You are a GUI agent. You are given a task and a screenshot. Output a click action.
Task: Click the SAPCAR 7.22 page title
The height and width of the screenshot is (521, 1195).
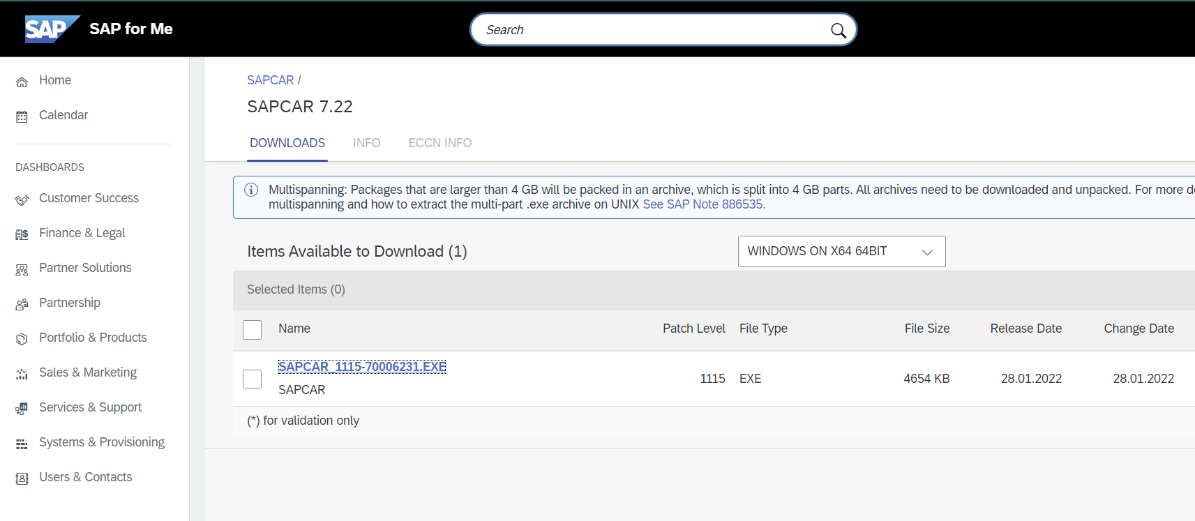(x=300, y=107)
